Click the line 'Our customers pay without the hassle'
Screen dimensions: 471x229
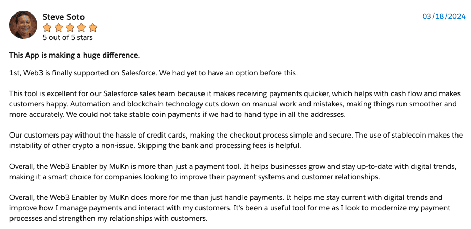236,135
